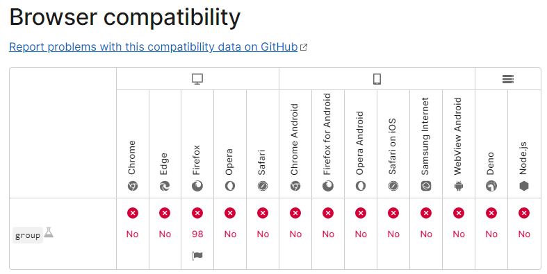Click the external link icon after GitHub
Screen dimensions: 547x274
[304, 47]
